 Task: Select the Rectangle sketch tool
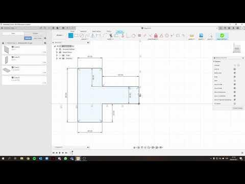point(77,35)
